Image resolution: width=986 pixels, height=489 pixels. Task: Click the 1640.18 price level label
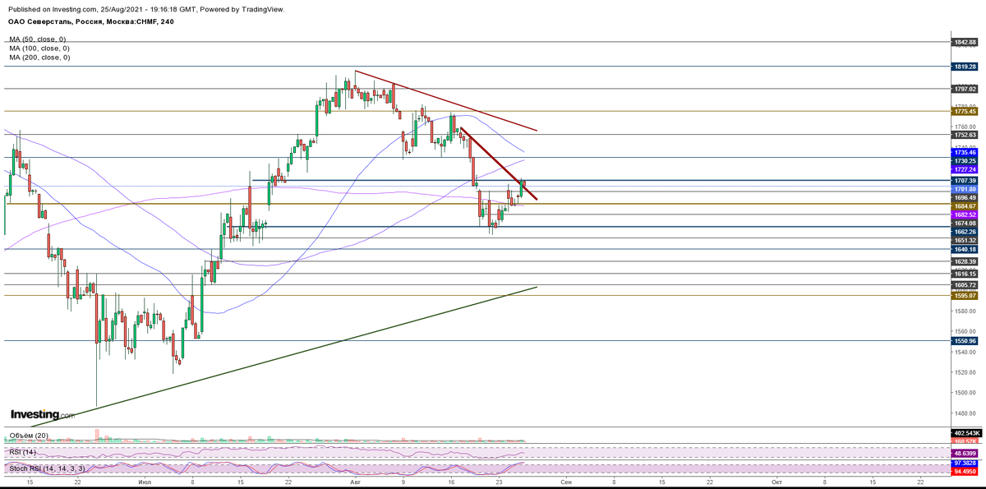965,249
